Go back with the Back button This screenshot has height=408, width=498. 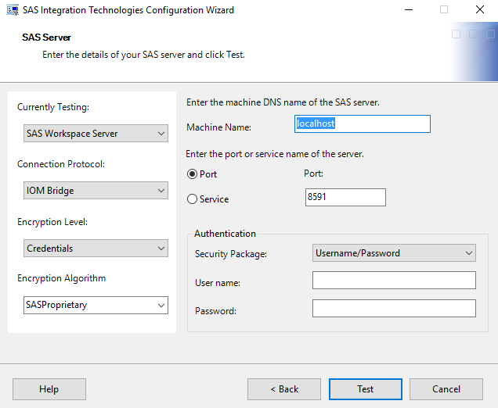pos(284,389)
